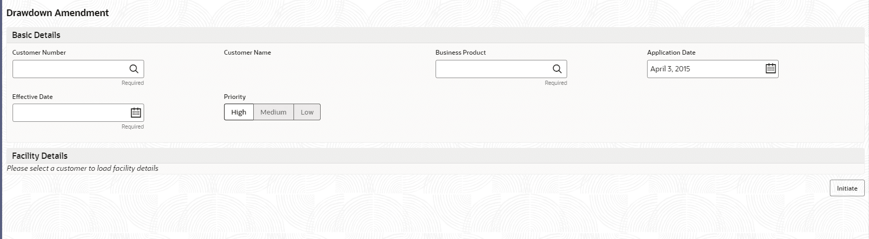Choose the Low priority option
The width and height of the screenshot is (869, 239).
click(x=307, y=112)
